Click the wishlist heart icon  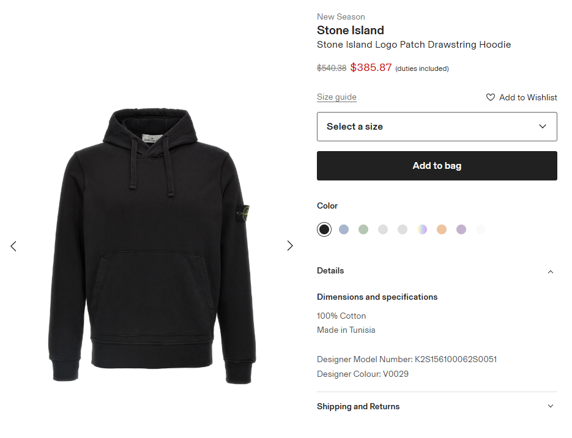point(491,97)
